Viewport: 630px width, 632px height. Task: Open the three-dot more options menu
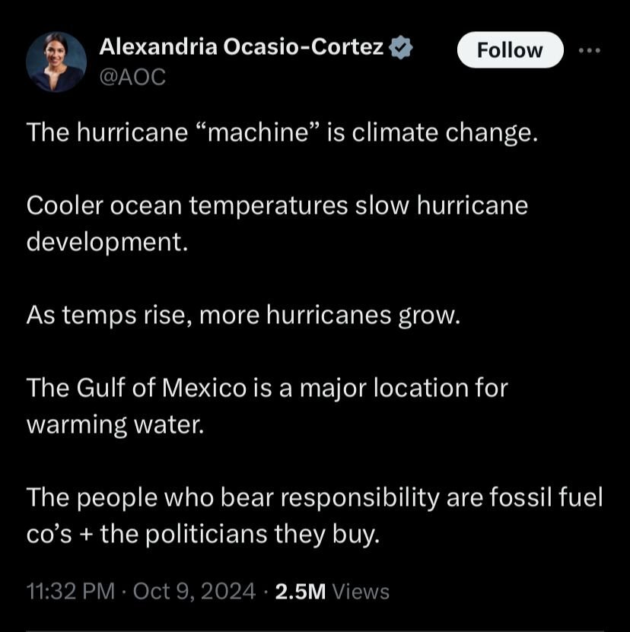(590, 50)
